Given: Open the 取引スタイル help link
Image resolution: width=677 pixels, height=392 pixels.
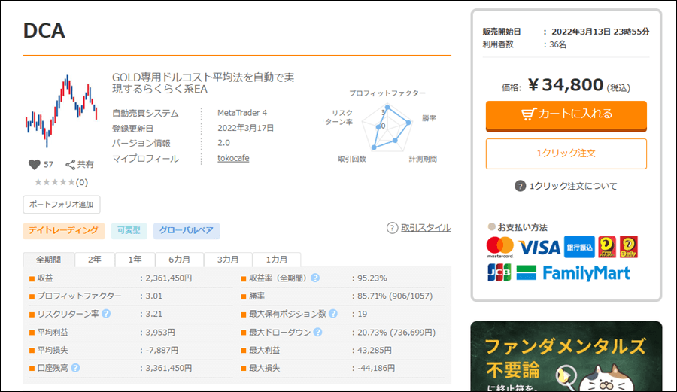Looking at the screenshot, I should point(419,228).
